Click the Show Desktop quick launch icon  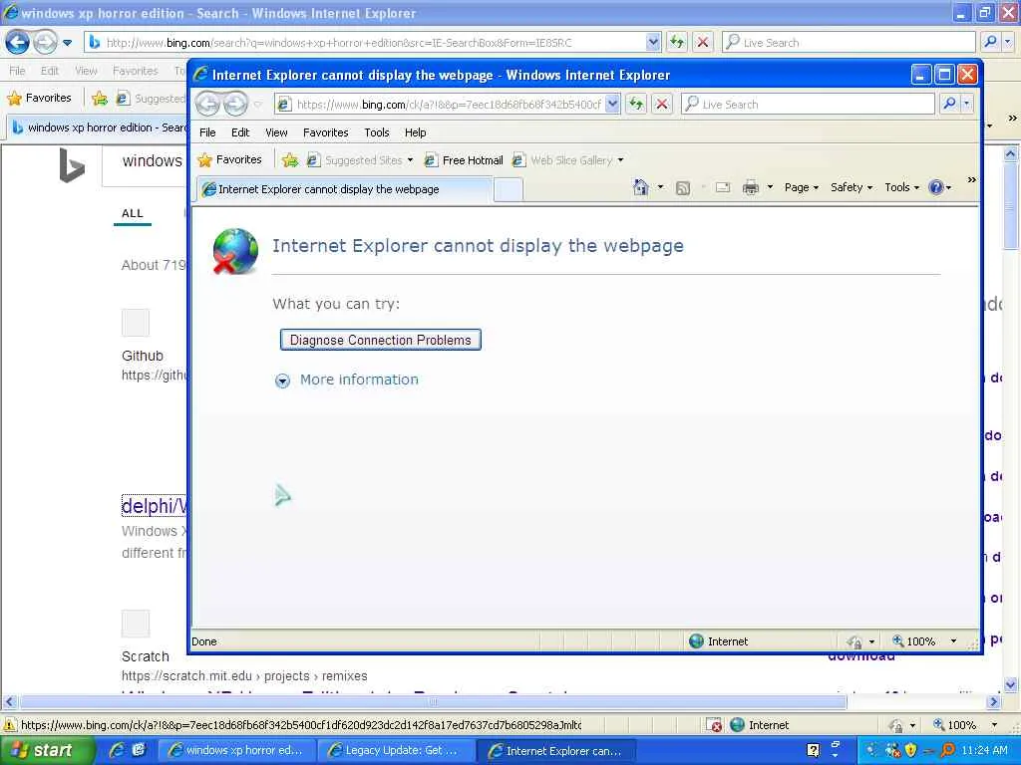(x=138, y=750)
